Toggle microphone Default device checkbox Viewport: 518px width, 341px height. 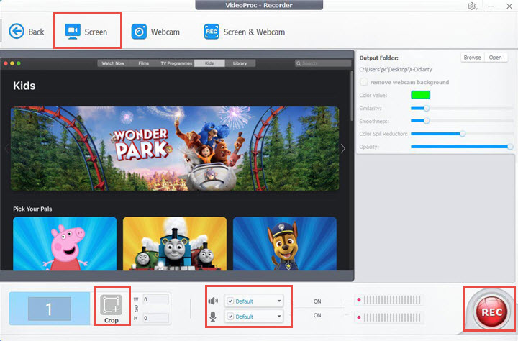(230, 317)
